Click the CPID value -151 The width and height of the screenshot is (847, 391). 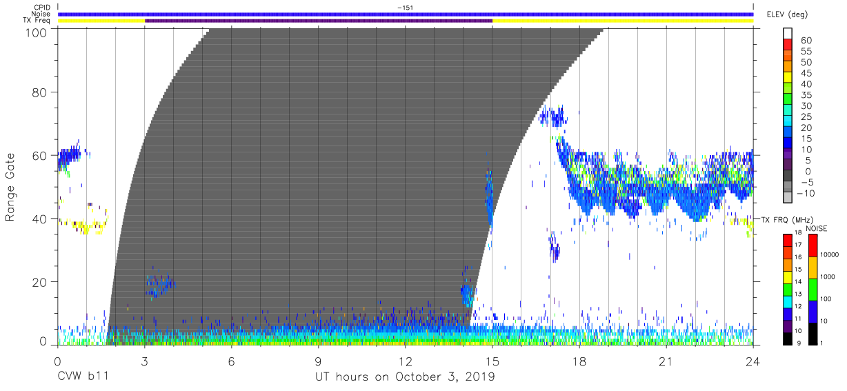coord(405,8)
